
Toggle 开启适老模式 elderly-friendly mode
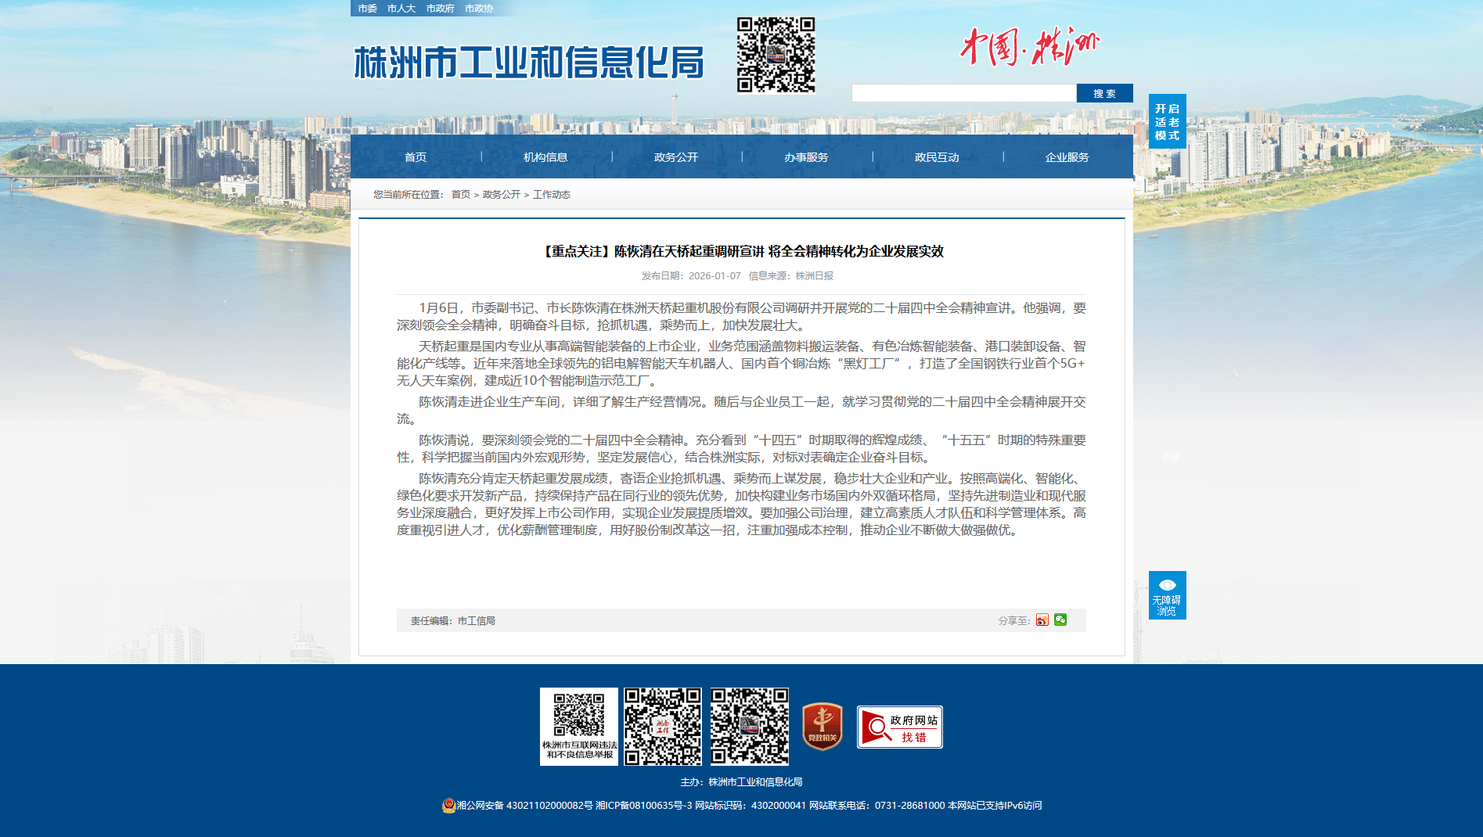[1167, 122]
